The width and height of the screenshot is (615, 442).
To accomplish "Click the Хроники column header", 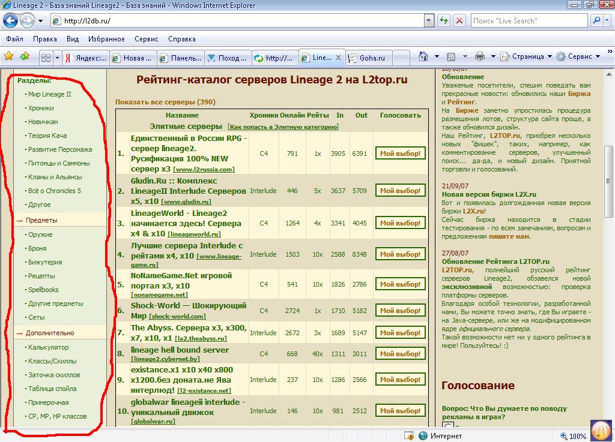I will click(264, 115).
